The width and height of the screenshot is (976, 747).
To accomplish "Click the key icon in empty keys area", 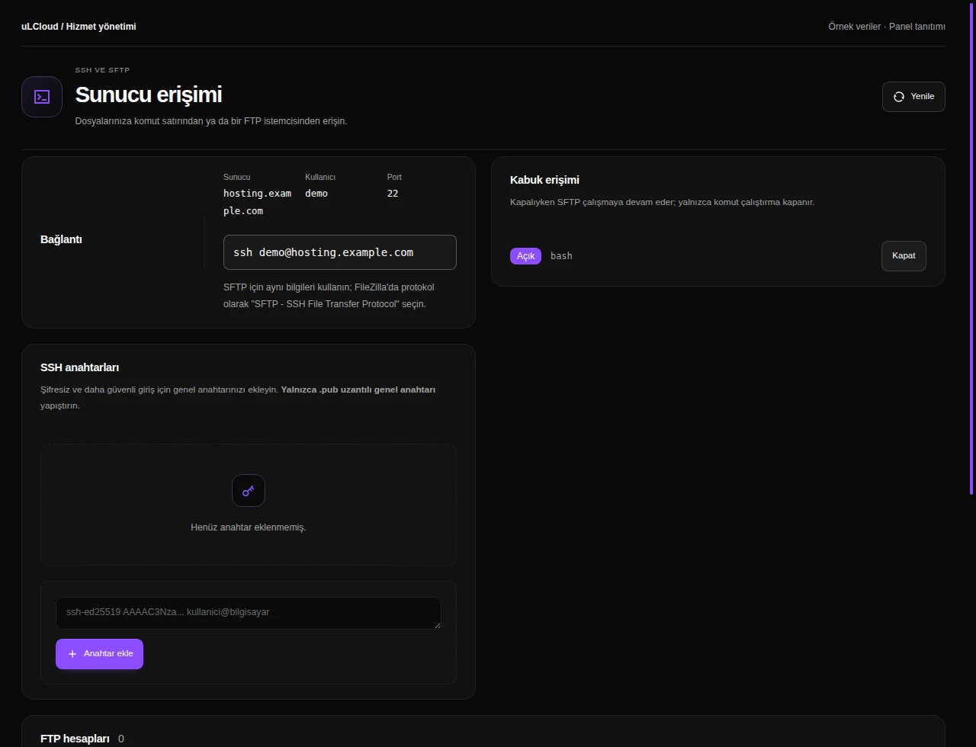I will coord(249,491).
